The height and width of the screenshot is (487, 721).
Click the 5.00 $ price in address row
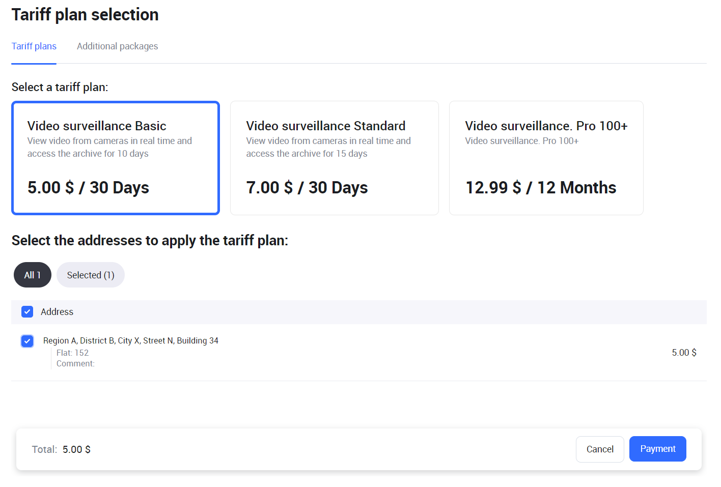pyautogui.click(x=684, y=353)
